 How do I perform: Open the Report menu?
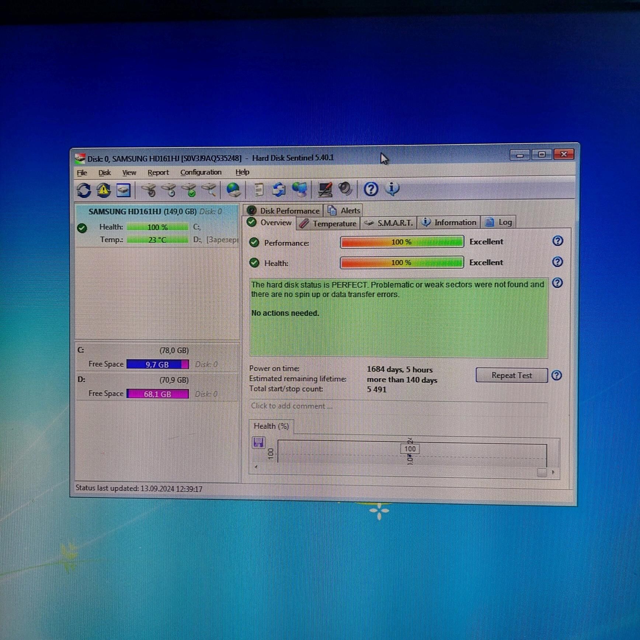click(158, 173)
